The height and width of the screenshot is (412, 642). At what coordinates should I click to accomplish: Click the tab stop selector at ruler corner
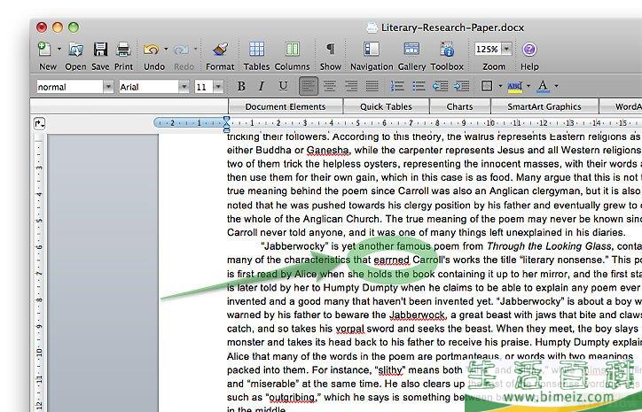point(39,123)
